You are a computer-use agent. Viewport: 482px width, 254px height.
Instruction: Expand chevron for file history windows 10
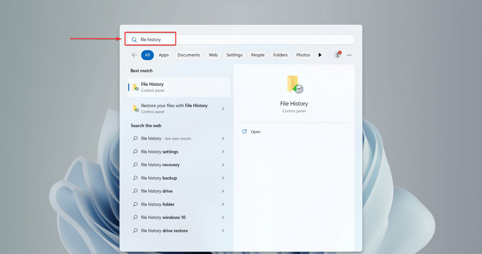coord(223,217)
